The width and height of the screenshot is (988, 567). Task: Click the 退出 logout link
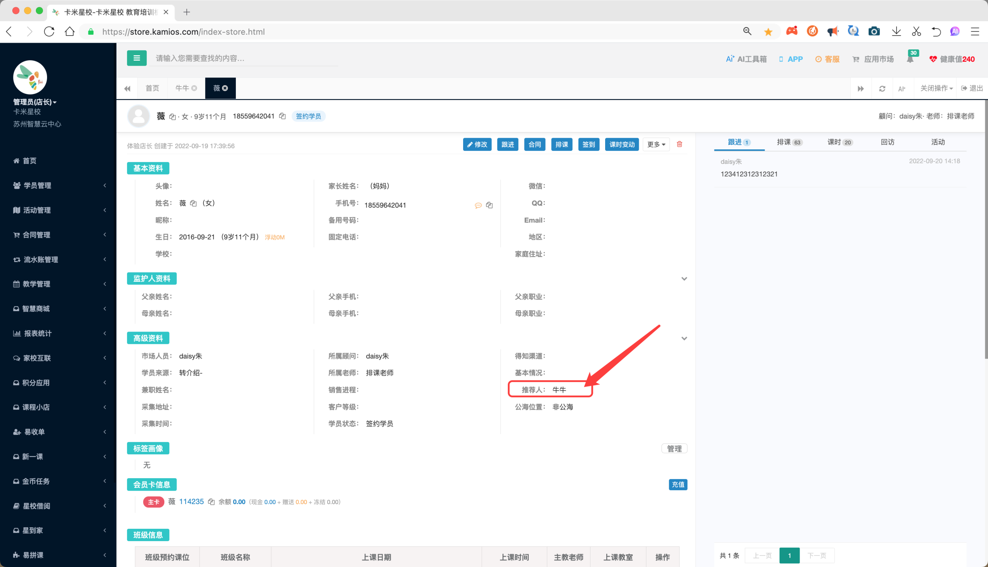972,88
